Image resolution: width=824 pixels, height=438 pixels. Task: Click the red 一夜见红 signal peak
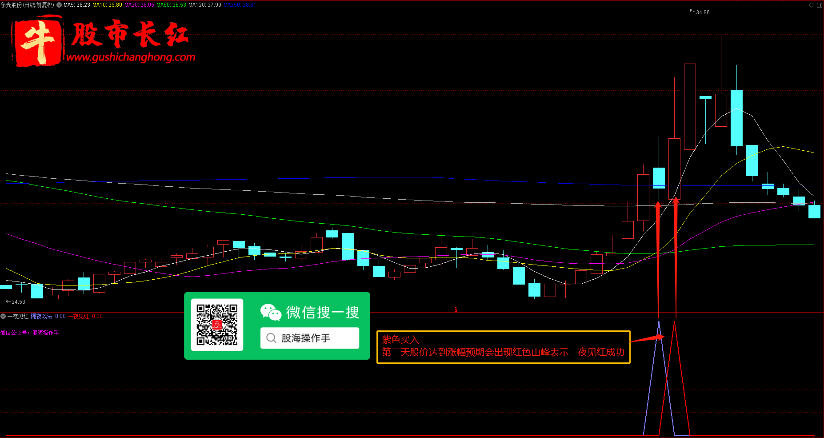click(675, 323)
